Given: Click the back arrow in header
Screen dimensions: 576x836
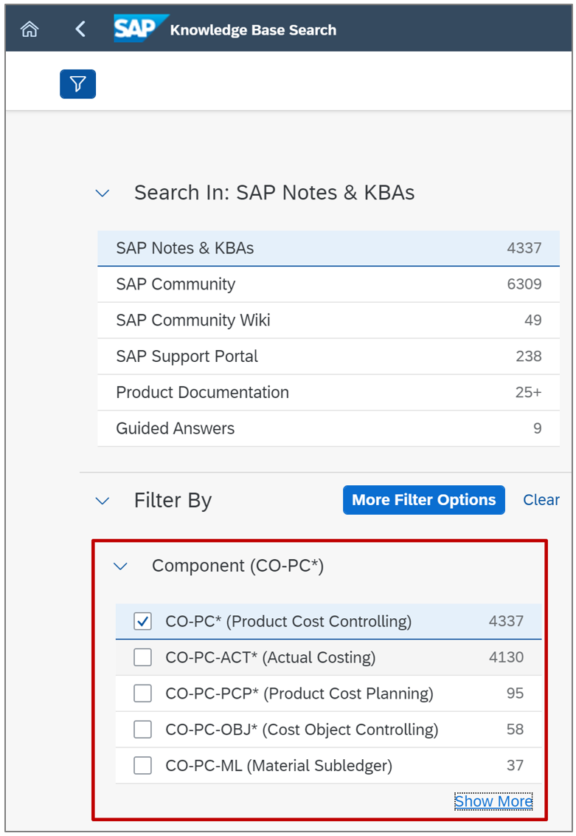Looking at the screenshot, I should pyautogui.click(x=81, y=29).
